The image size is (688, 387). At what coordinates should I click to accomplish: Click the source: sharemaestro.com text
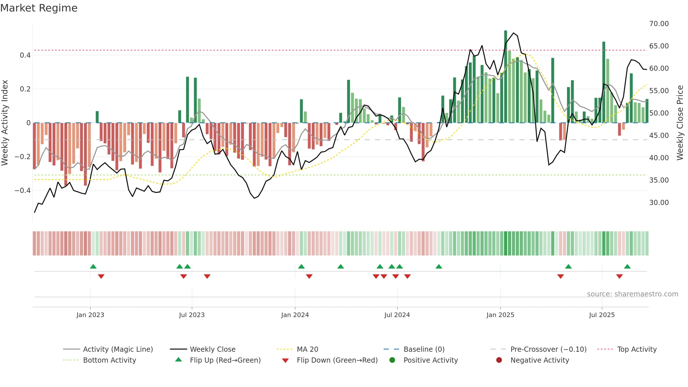[633, 294]
